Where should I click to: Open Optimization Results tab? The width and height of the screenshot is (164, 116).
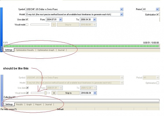pos(25,50)
